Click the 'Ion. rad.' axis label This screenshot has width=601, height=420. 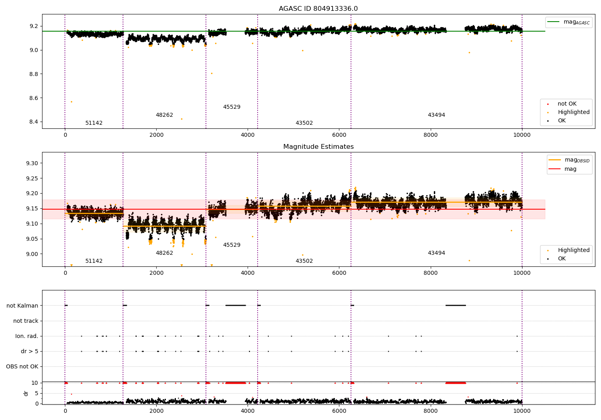(x=27, y=336)
